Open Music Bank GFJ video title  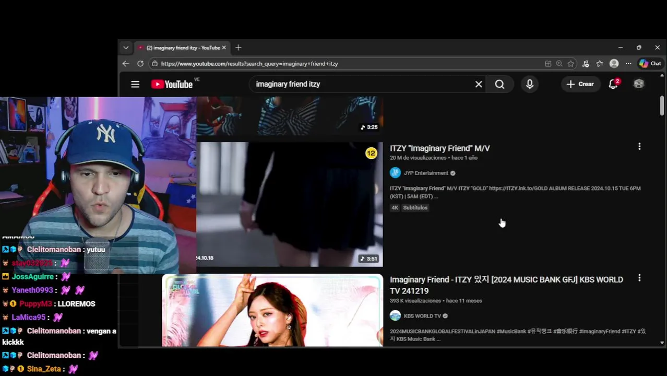tap(506, 285)
